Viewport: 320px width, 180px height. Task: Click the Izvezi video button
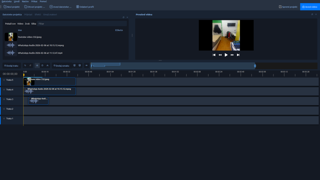(x=310, y=7)
